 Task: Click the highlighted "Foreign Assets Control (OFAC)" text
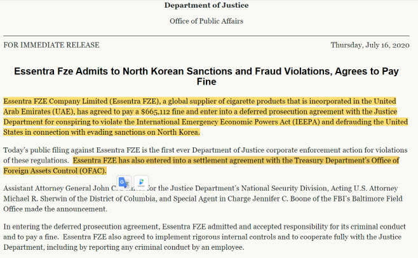tap(55, 171)
